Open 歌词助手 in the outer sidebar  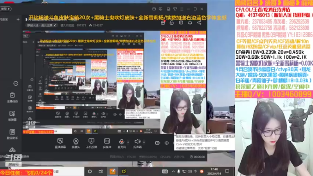pos(13,134)
